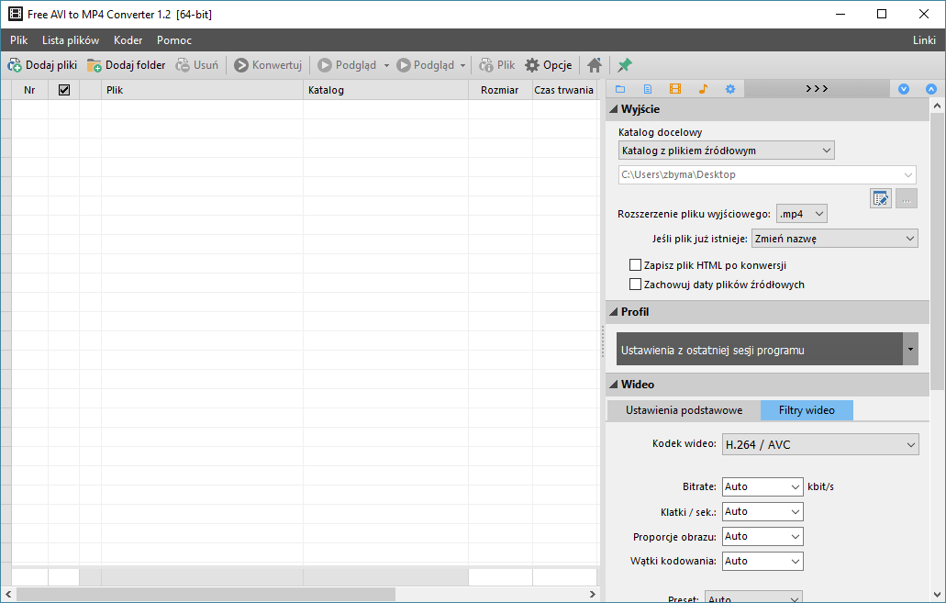Open the Kodek wideo dropdown
Screen dimensions: 946x603
[x=820, y=445]
